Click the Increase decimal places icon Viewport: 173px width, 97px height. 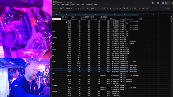pos(84,8)
